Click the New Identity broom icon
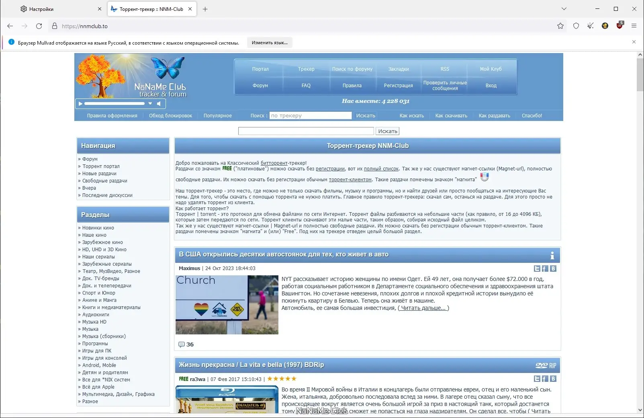The image size is (644, 418). coord(591,26)
